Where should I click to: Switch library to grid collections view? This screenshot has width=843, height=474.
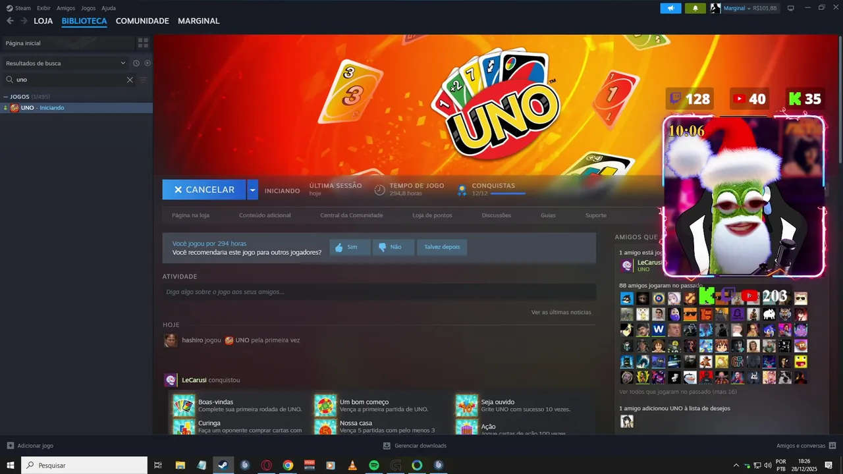143,43
